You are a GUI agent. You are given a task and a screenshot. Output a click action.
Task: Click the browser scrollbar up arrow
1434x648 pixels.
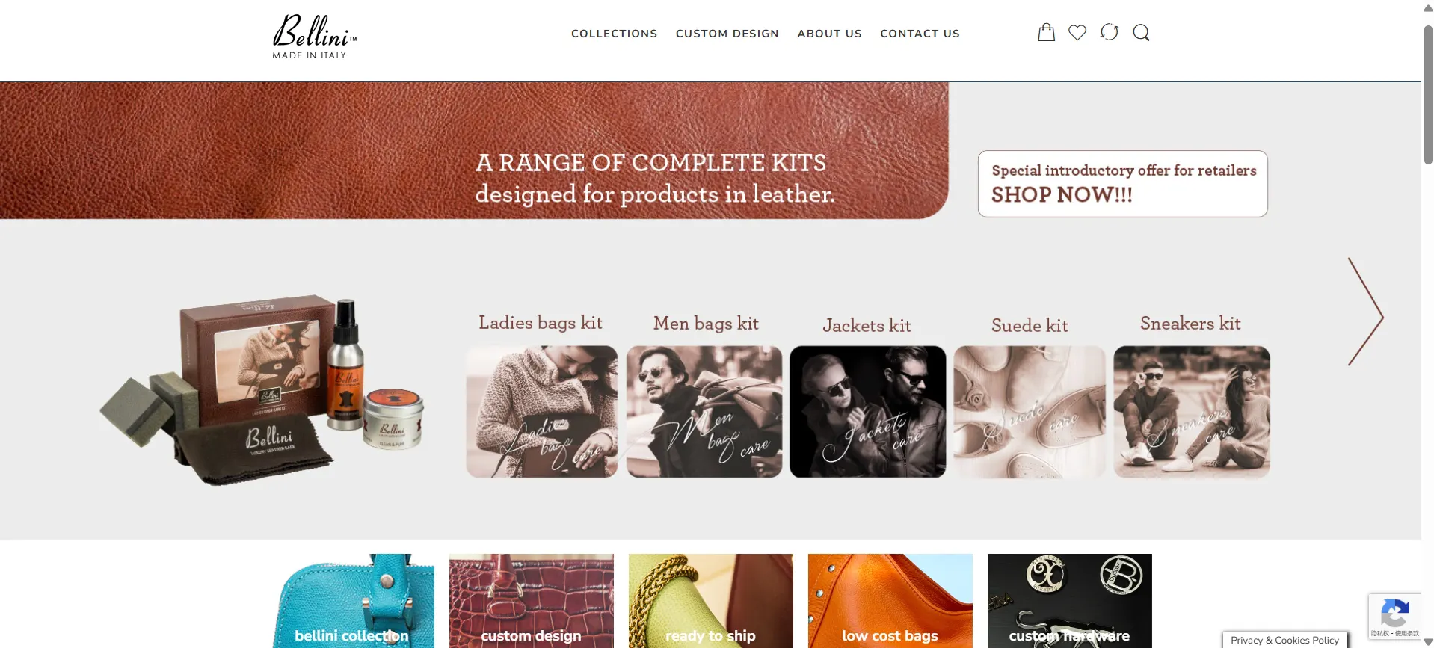click(1427, 8)
